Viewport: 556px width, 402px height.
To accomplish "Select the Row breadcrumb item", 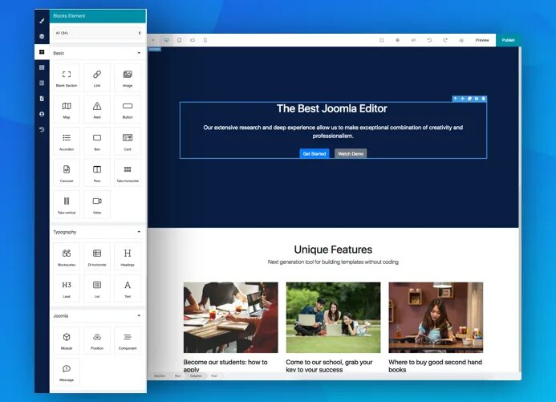I will pyautogui.click(x=177, y=376).
